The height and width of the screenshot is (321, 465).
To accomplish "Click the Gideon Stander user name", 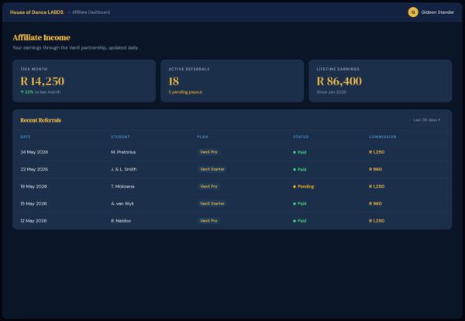I will click(437, 12).
